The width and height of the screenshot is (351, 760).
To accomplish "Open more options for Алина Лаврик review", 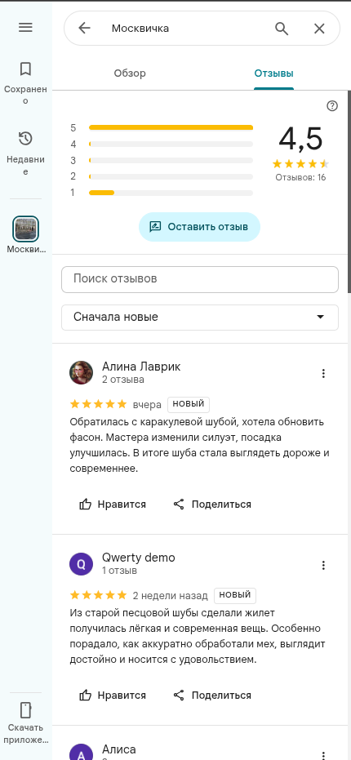I will tap(323, 373).
